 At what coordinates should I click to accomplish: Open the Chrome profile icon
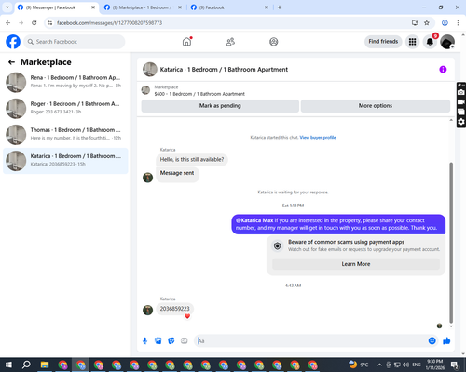pyautogui.click(x=445, y=23)
